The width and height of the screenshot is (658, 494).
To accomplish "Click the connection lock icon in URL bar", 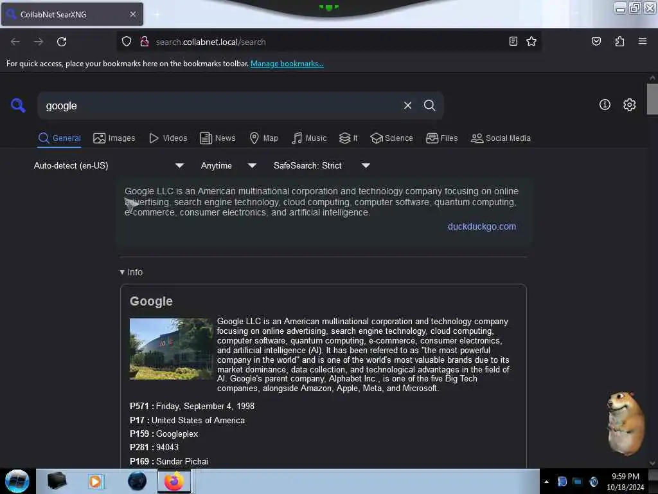I will 145,42.
